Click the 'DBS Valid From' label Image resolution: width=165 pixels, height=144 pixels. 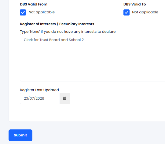(x=34, y=4)
